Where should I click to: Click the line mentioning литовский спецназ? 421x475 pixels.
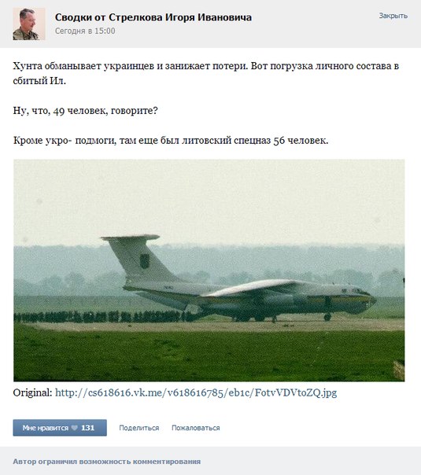coord(171,141)
